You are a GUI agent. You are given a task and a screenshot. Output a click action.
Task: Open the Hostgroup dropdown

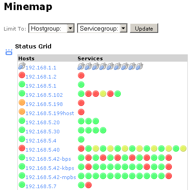click(52, 28)
